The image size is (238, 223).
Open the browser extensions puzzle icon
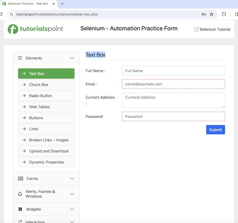coord(224,14)
